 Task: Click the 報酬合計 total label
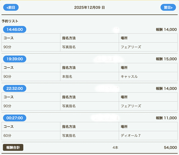coord(13,147)
